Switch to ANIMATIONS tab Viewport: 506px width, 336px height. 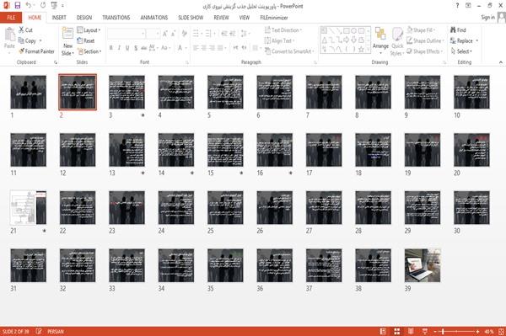[154, 18]
